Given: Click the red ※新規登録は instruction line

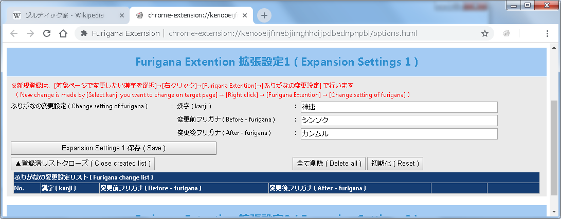Looking at the screenshot, I should [183, 86].
